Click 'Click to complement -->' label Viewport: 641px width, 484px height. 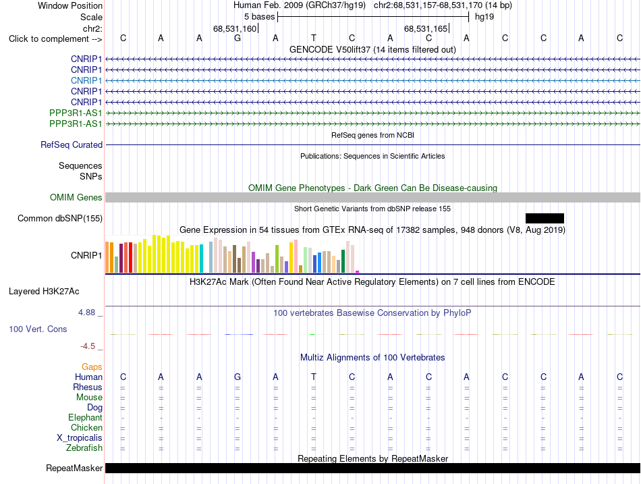pos(55,39)
